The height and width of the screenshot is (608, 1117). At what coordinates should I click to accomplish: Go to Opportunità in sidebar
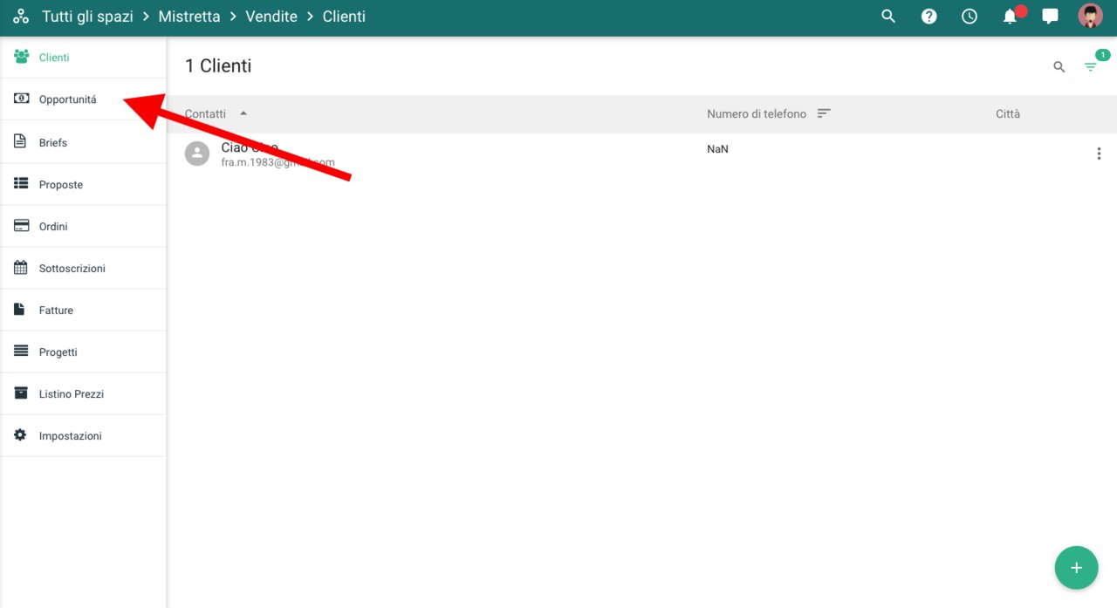(68, 99)
